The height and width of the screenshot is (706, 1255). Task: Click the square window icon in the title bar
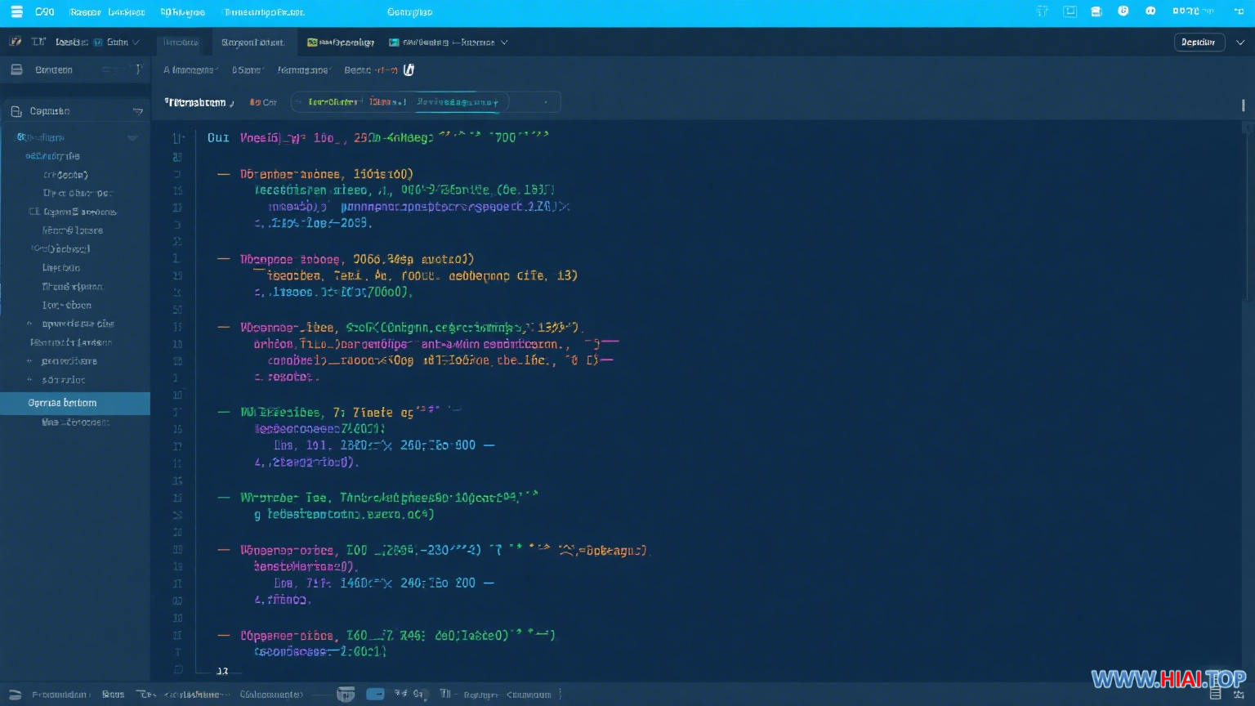[x=1070, y=11]
